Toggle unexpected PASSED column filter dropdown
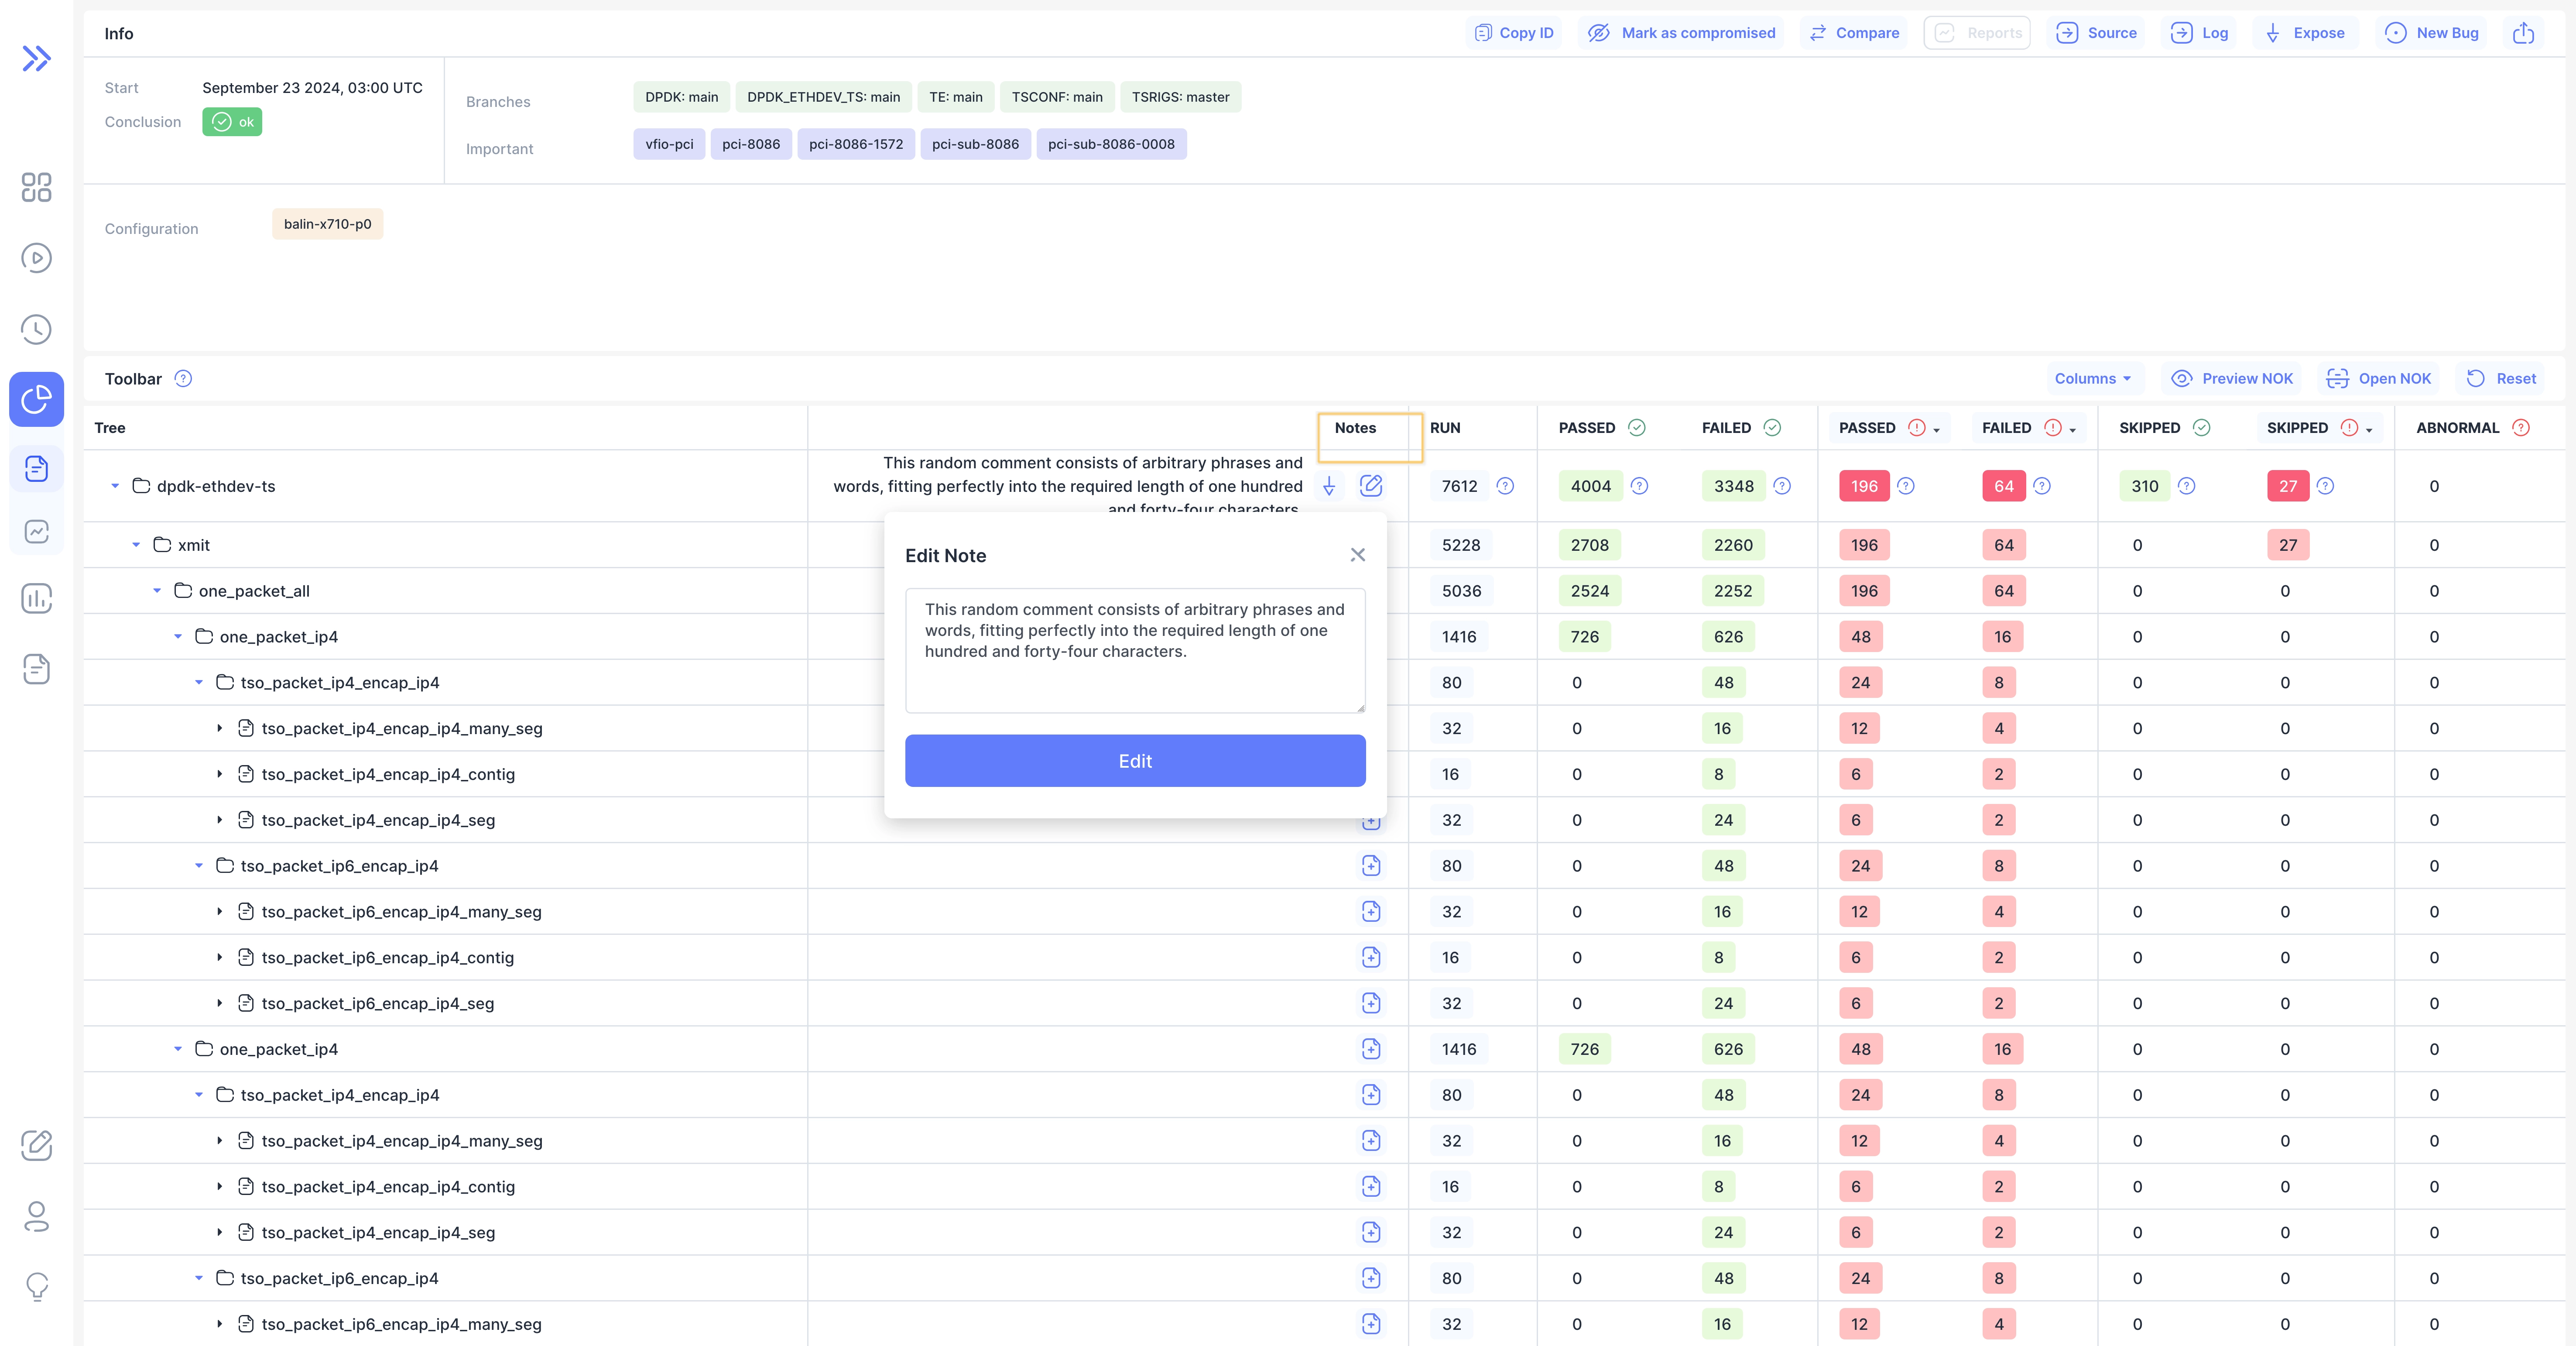2576x1346 pixels. click(x=1937, y=430)
